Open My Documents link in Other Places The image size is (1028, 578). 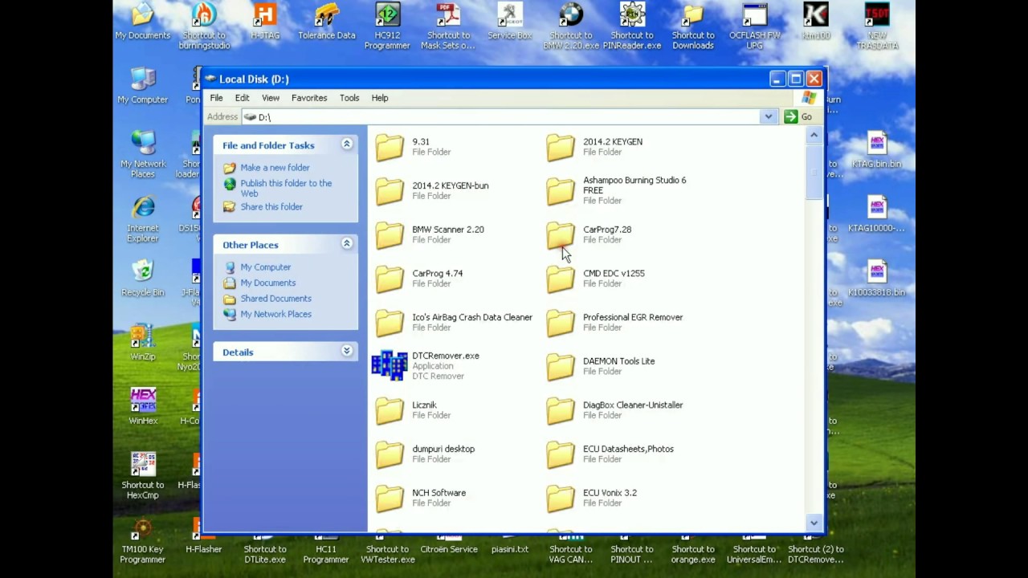point(268,283)
